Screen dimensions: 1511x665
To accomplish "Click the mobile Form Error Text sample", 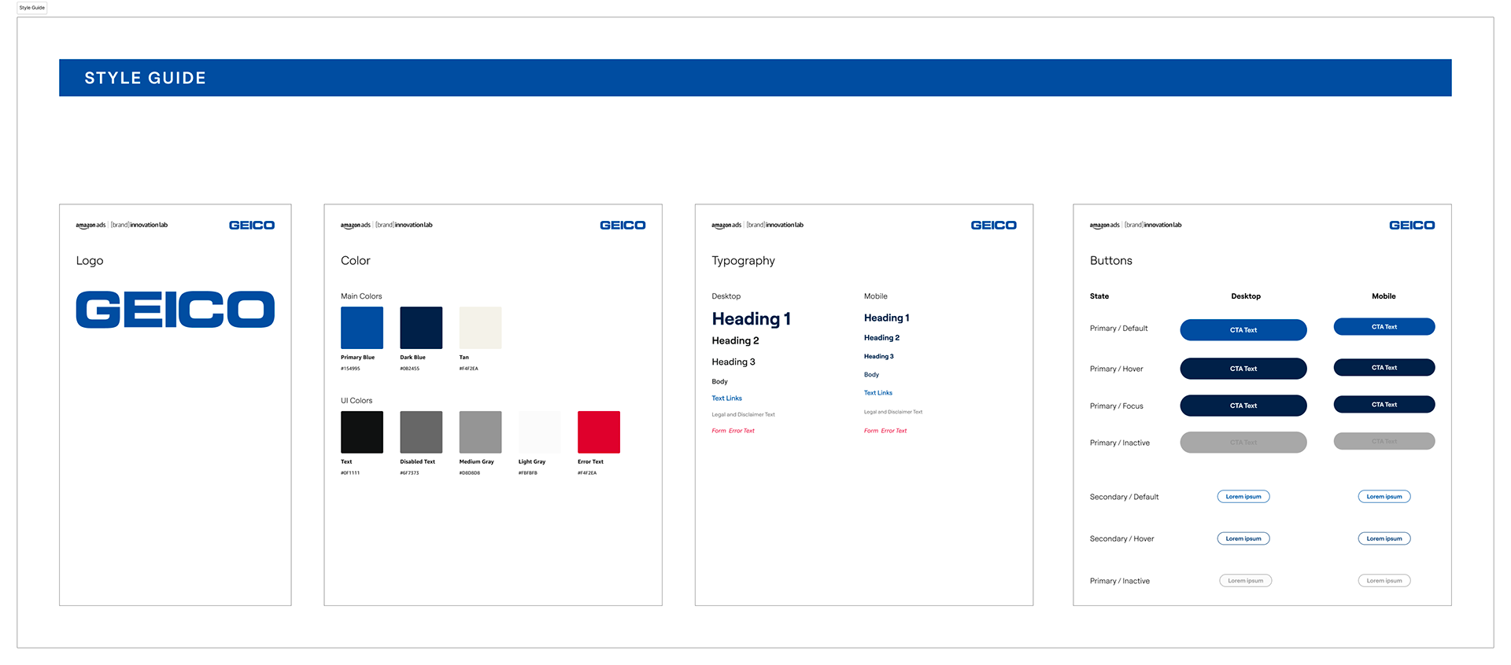I will [885, 431].
